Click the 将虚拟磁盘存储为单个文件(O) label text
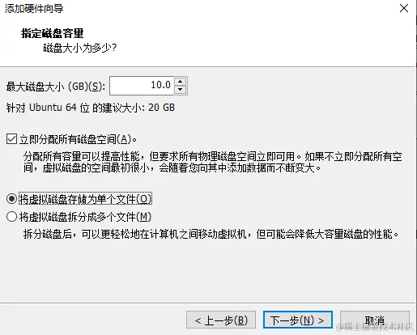Viewport: 417px width, 335px height. click(x=85, y=199)
